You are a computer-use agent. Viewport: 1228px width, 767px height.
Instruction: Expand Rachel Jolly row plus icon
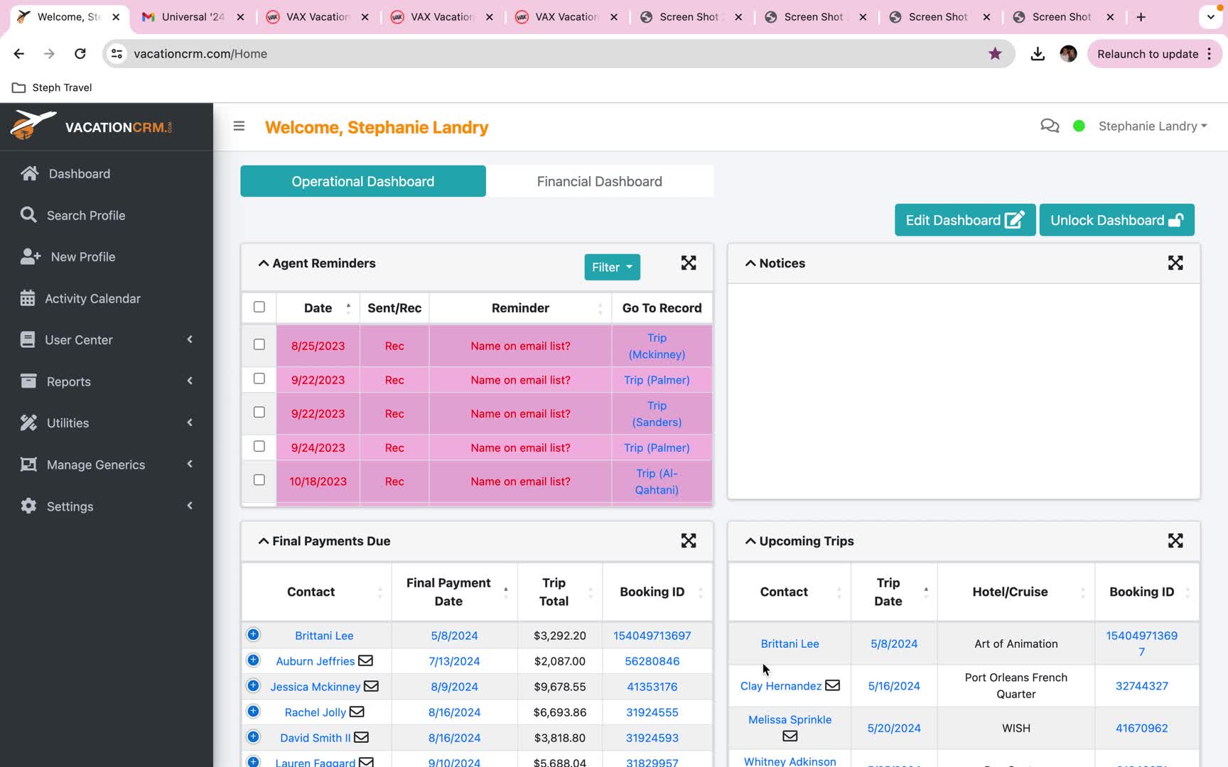tap(253, 711)
